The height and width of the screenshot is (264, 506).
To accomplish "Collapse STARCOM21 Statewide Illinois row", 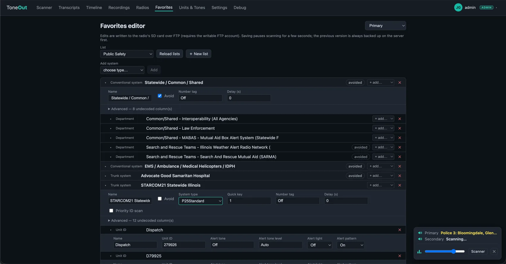I will (x=105, y=186).
